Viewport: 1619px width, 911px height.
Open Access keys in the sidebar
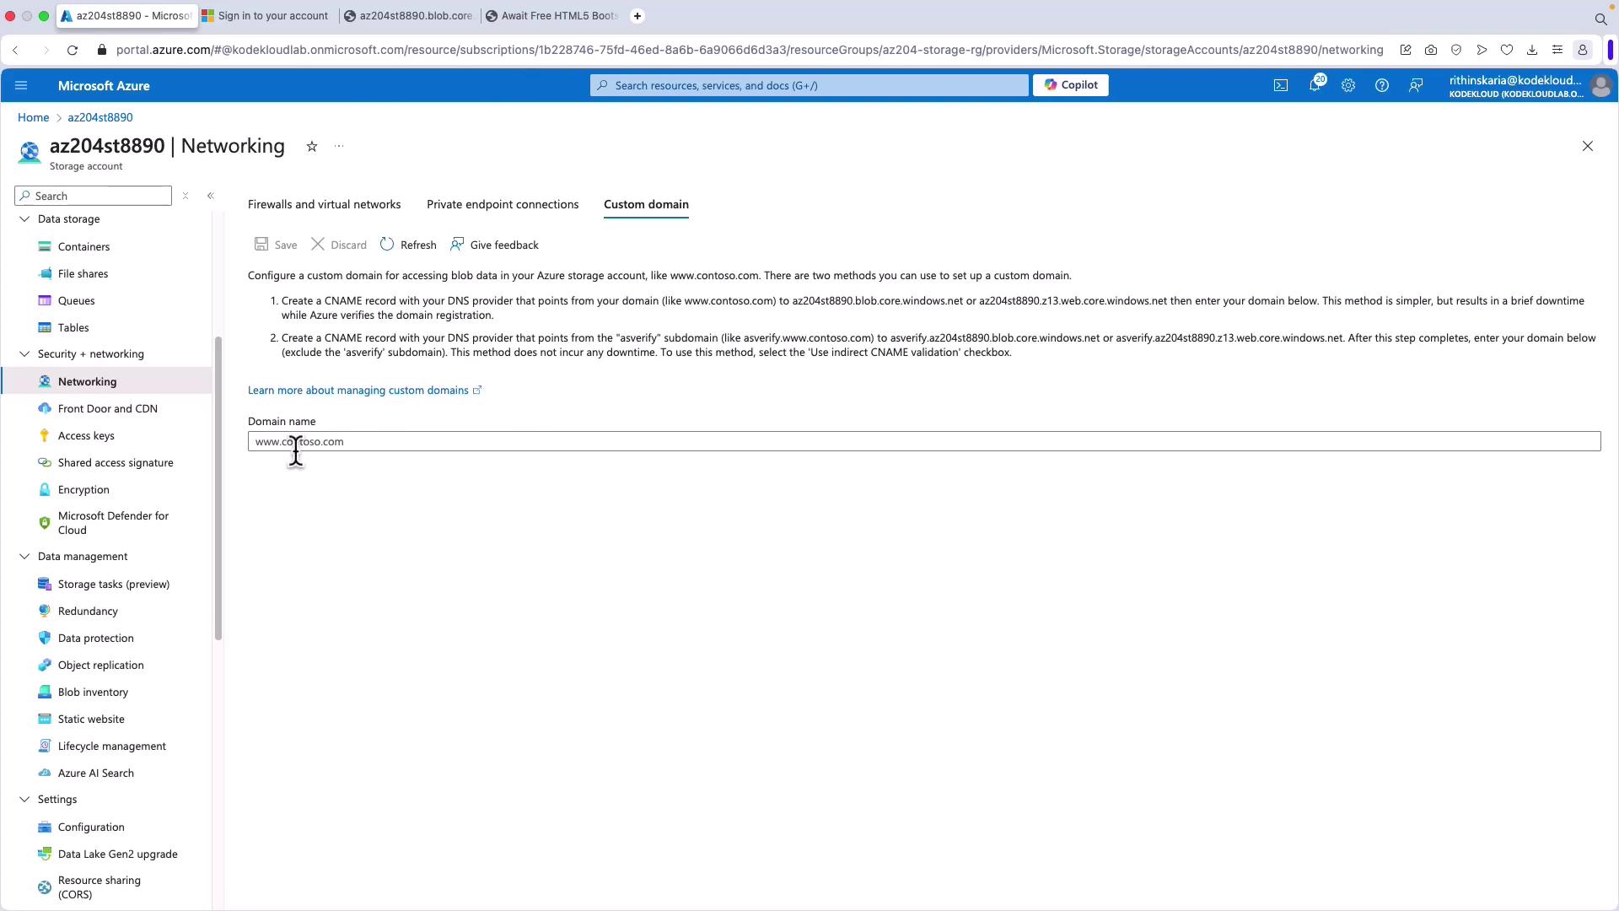click(86, 435)
